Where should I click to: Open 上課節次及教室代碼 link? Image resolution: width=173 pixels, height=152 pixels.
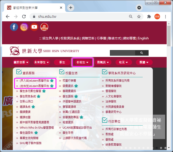click(x=75, y=138)
